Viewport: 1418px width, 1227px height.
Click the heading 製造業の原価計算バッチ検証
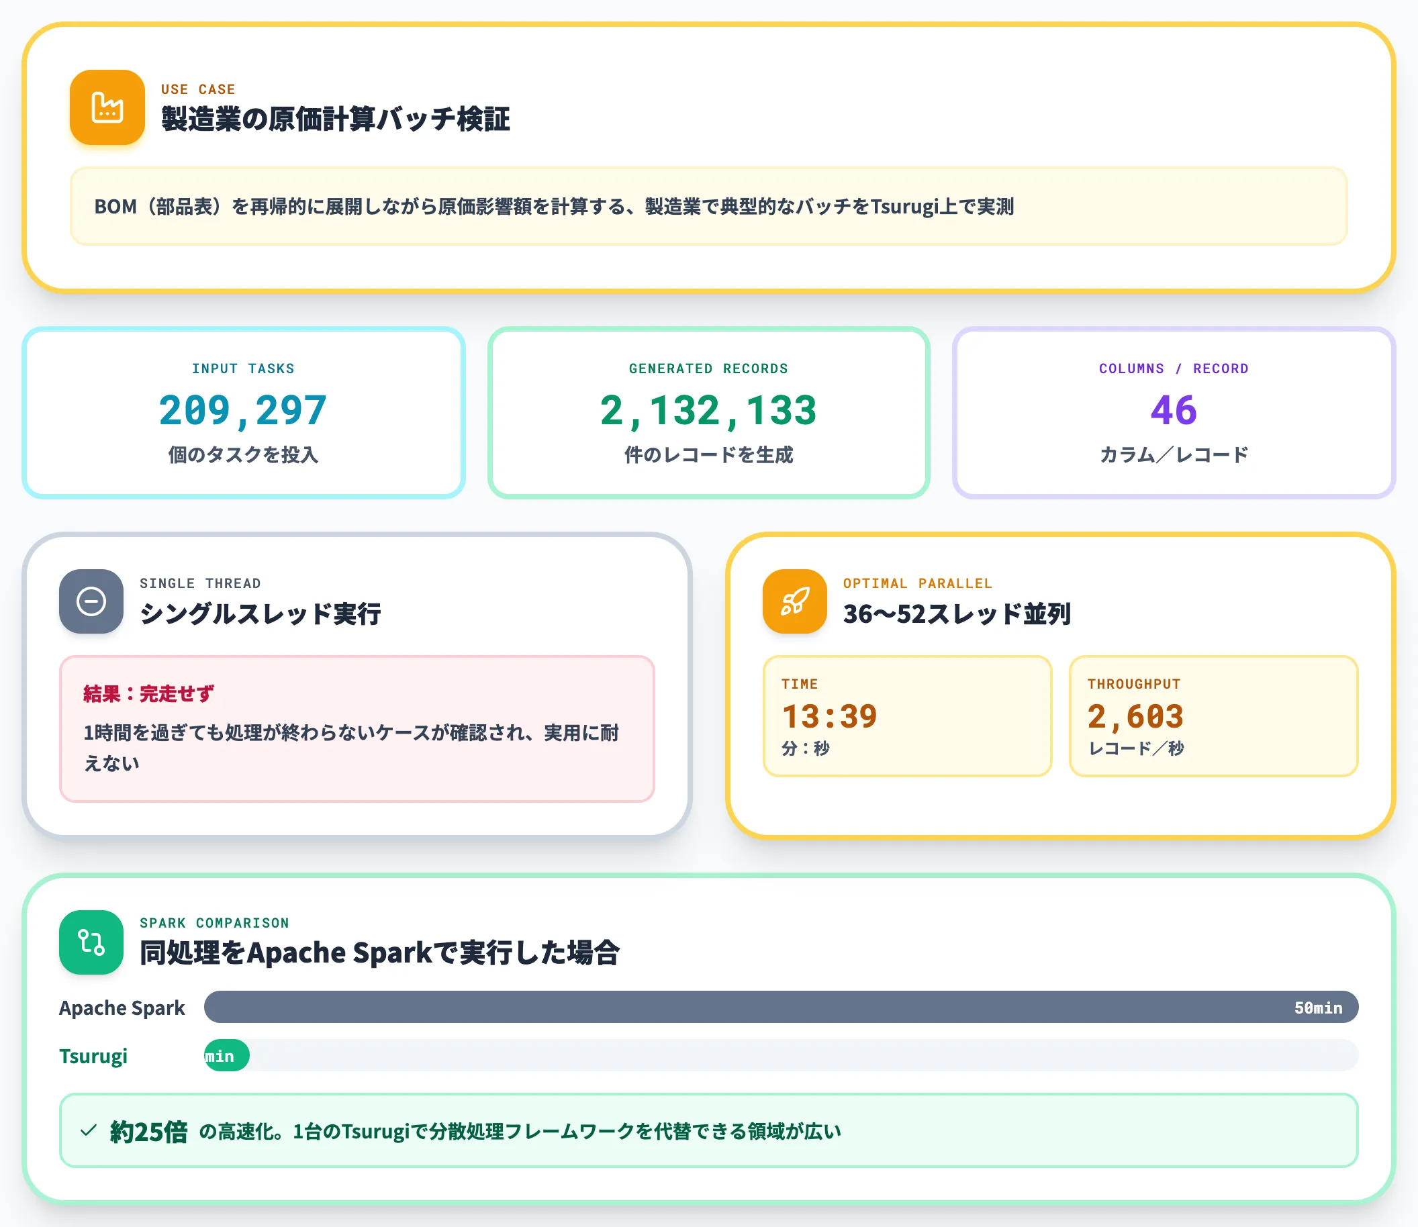click(x=336, y=119)
